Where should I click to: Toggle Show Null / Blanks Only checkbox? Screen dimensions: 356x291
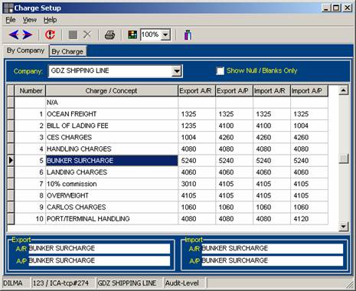(220, 70)
